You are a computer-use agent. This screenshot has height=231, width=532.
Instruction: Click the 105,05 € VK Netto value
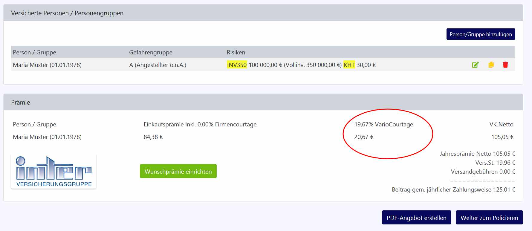502,137
